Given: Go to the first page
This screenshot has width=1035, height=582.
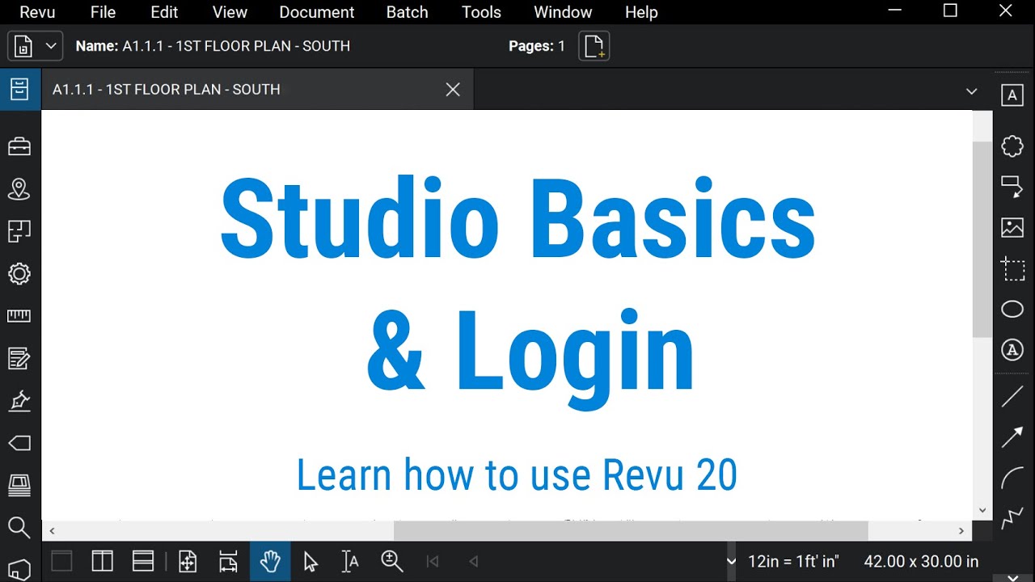Looking at the screenshot, I should (x=433, y=561).
